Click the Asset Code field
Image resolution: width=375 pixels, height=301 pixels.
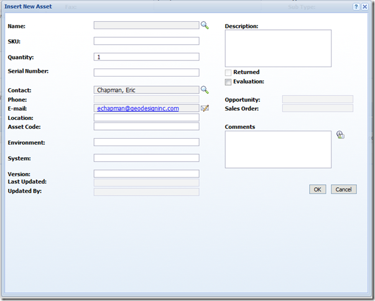[x=146, y=126]
